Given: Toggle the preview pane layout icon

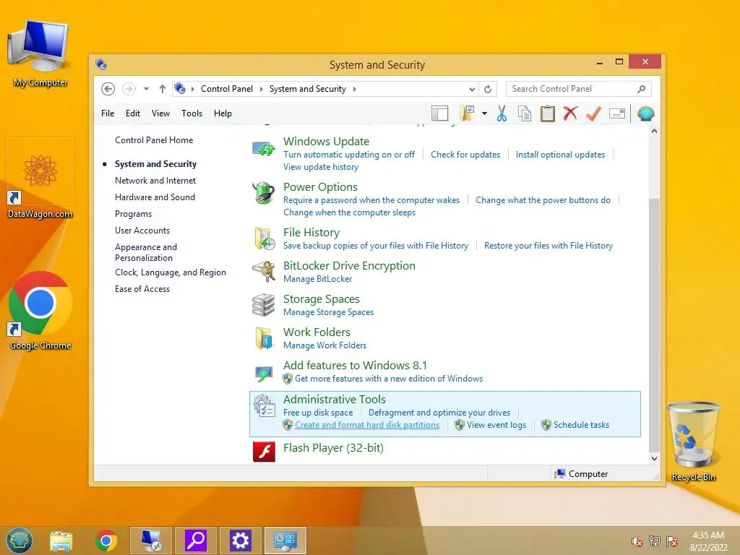Looking at the screenshot, I should pos(440,113).
